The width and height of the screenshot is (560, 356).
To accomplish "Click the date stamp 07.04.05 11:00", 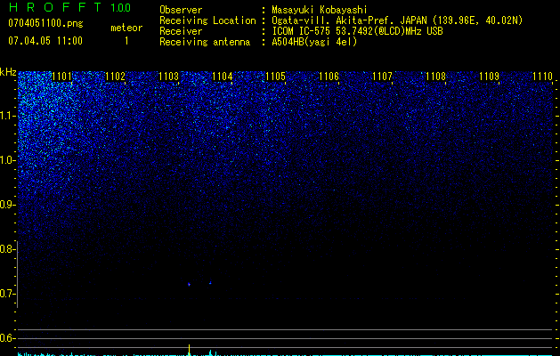I will click(x=45, y=40).
